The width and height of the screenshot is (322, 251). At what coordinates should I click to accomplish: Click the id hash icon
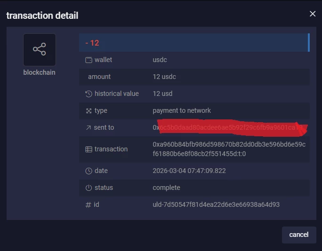[89, 205]
